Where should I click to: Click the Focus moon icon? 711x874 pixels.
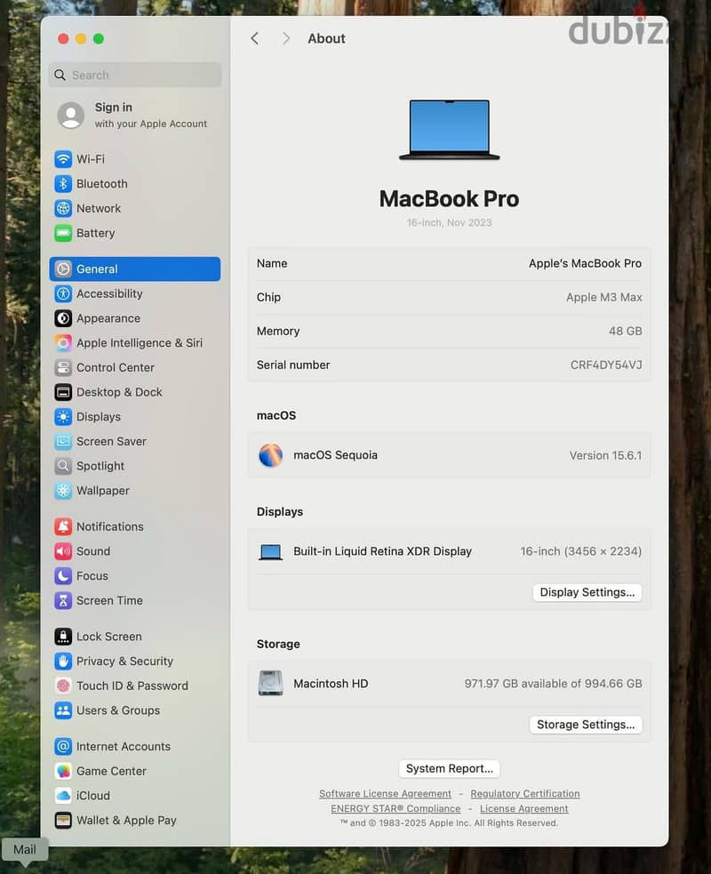coord(63,575)
